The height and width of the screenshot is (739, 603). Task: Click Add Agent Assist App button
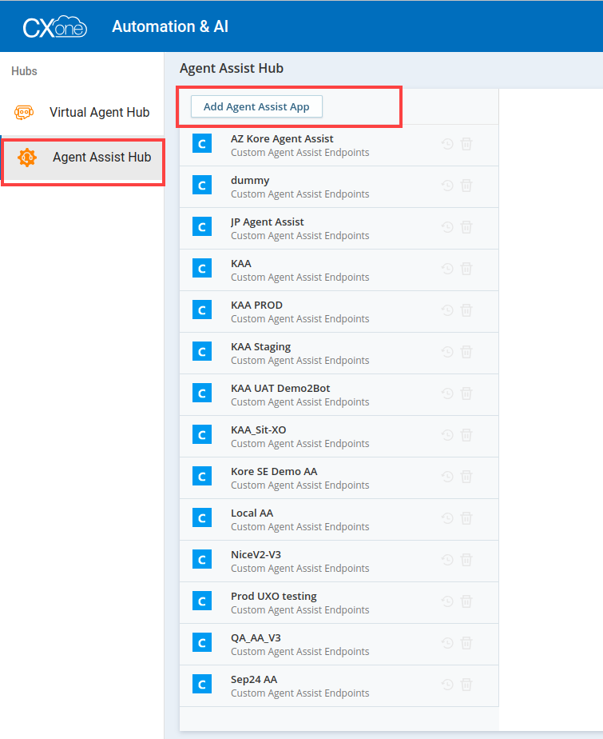pyautogui.click(x=256, y=107)
